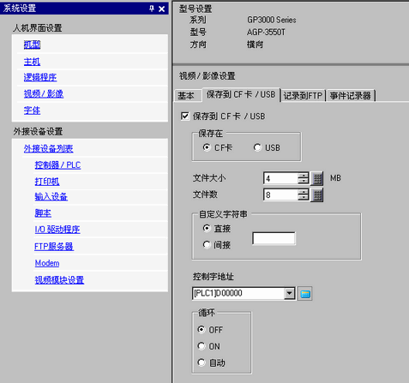Close the 系统设置 panel

(161, 9)
